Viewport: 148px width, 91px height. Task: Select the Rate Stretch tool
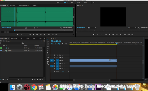tap(48, 48)
